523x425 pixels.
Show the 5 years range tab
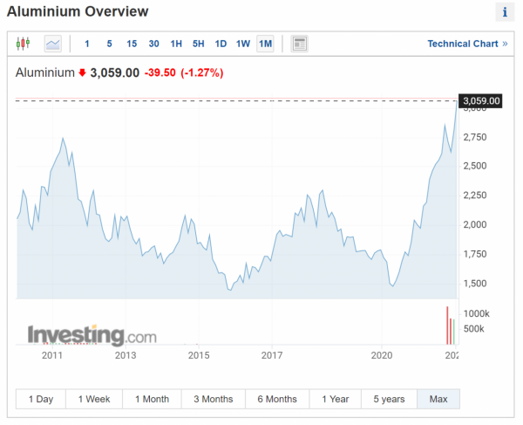pos(388,399)
